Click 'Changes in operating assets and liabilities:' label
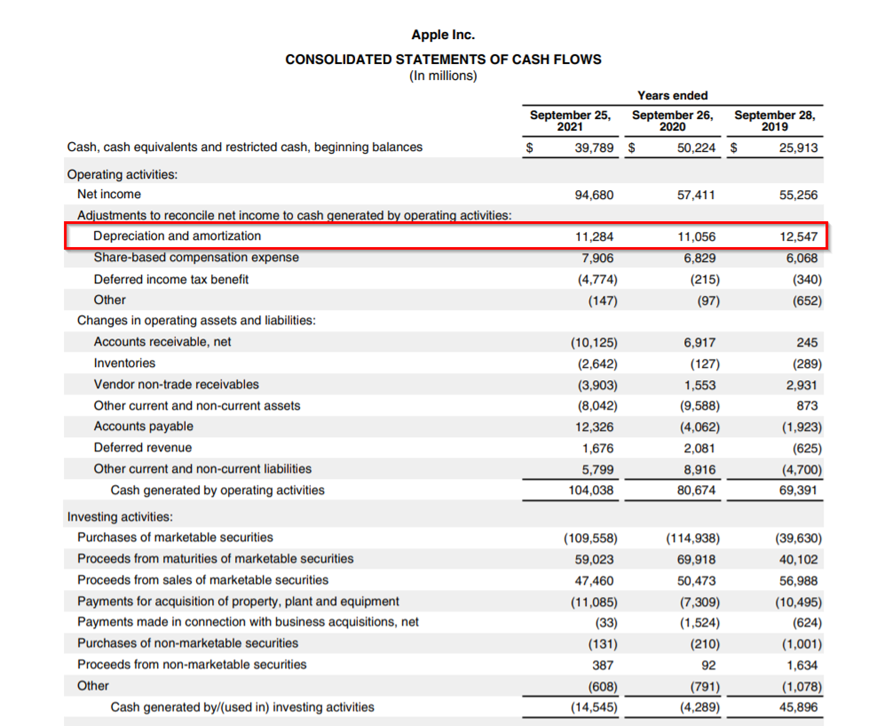This screenshot has height=726, width=885. 197,321
